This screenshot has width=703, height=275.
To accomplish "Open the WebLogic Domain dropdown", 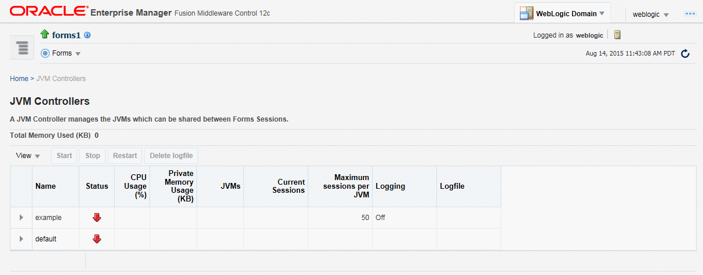I will (x=562, y=13).
